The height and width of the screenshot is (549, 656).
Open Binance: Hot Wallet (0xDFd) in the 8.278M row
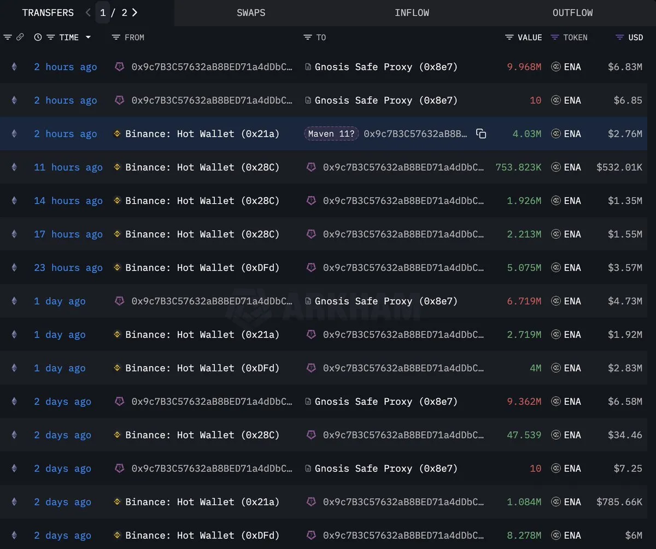point(202,535)
